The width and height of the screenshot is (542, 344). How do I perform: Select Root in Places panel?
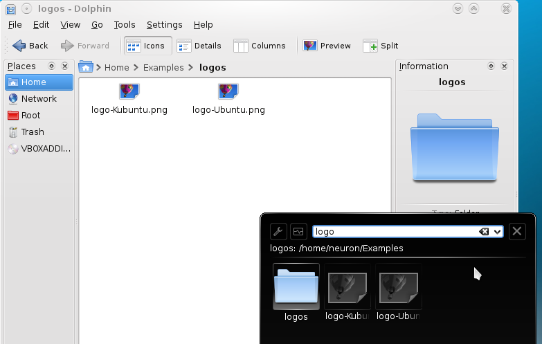(x=39, y=116)
